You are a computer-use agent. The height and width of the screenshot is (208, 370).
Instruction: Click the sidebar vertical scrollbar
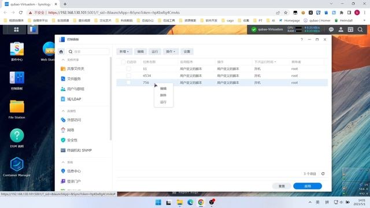(x=110, y=99)
